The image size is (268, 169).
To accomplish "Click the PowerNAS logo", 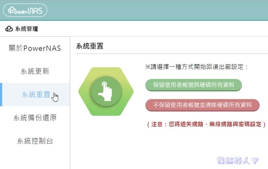I will 25,10.
